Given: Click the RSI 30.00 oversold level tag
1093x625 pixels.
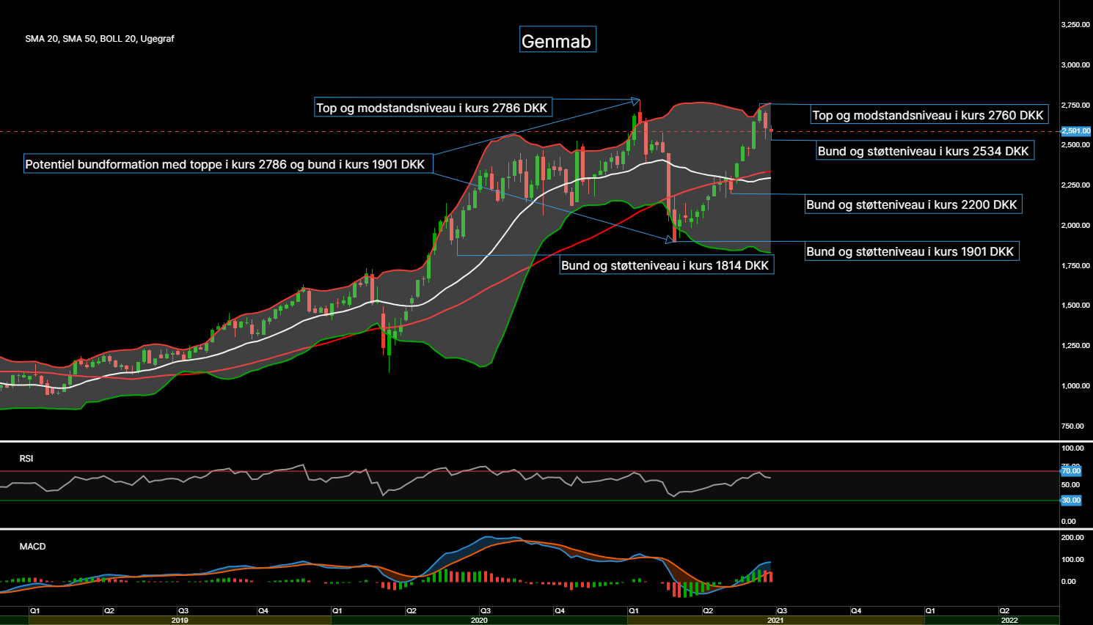Looking at the screenshot, I should tap(1071, 500).
